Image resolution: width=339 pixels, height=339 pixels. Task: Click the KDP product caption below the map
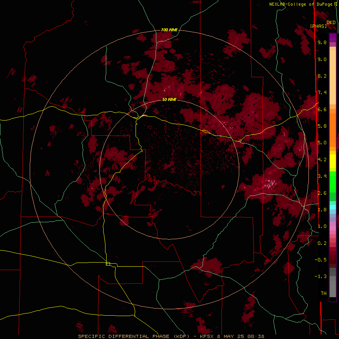pos(171,336)
